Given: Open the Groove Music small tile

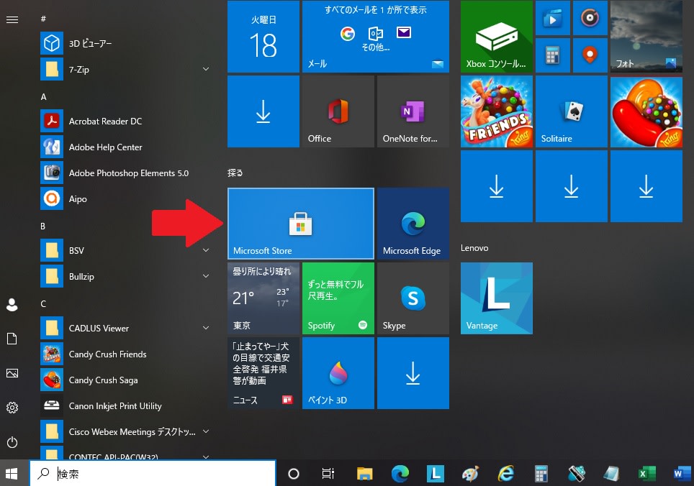Looking at the screenshot, I should coord(590,18).
